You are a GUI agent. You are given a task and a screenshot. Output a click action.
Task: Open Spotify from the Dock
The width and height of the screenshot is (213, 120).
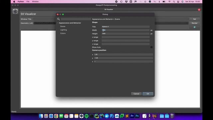pos(87,116)
